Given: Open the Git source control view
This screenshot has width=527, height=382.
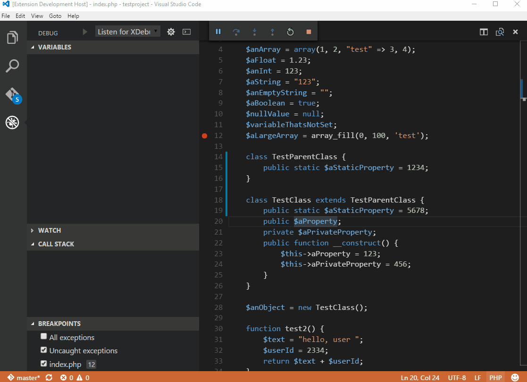Looking at the screenshot, I should 13,95.
